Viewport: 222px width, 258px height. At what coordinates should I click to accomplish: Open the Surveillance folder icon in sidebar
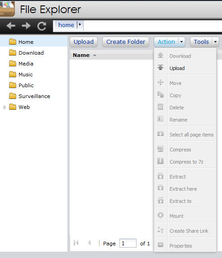(x=13, y=96)
